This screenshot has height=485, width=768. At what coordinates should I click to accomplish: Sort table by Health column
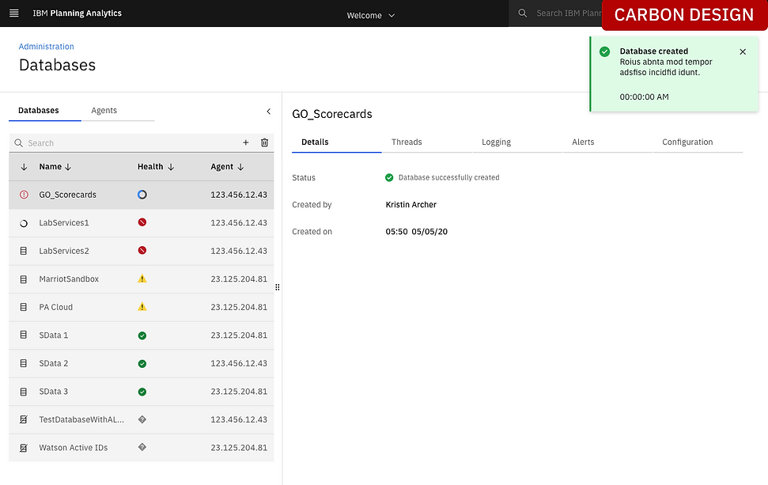pos(156,167)
